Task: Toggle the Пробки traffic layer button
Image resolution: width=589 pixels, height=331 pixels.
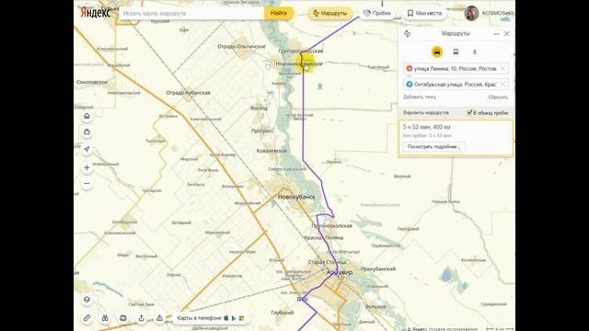Action: click(x=376, y=13)
